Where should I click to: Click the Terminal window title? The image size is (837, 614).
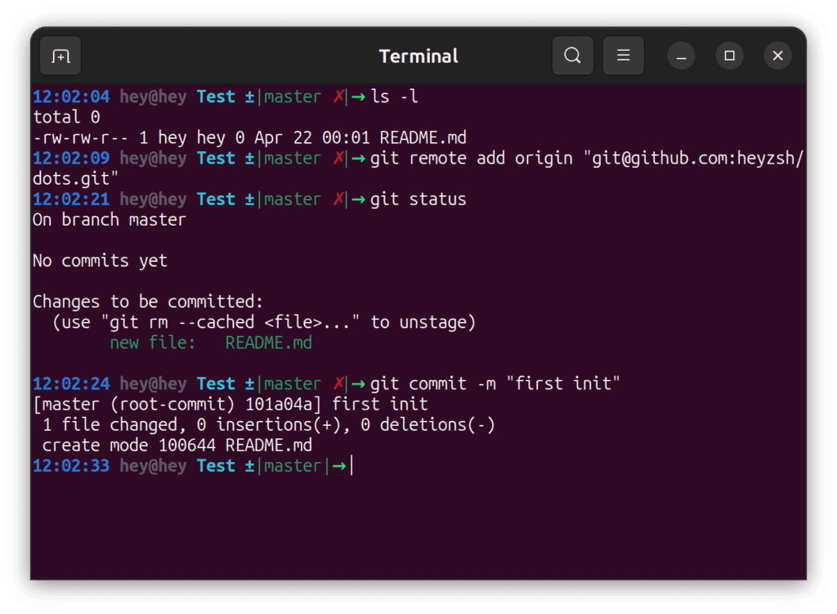418,56
